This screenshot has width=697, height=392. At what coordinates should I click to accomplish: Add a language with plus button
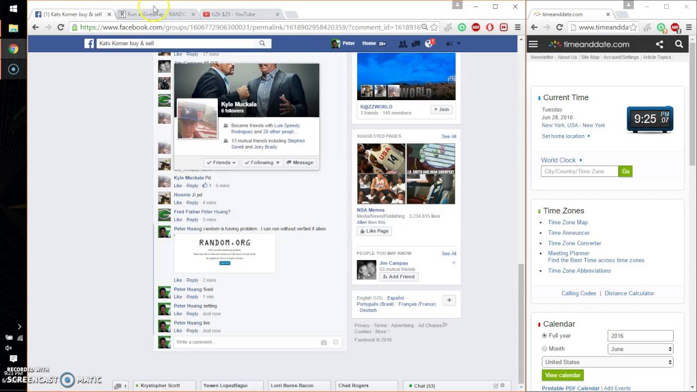pos(449,300)
